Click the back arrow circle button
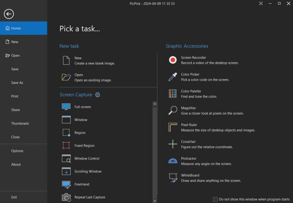This screenshot has height=203, width=293. 9,14
